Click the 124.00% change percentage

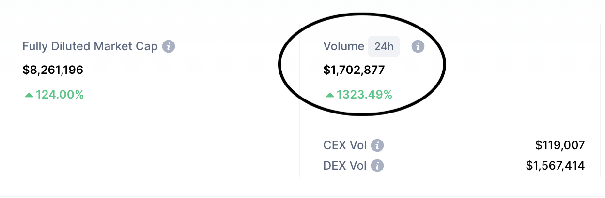(x=60, y=95)
